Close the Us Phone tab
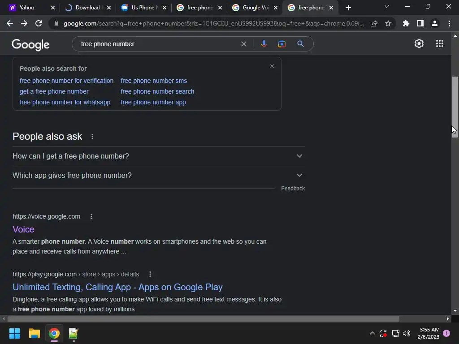Screen dimensions: 459x344 (164, 8)
